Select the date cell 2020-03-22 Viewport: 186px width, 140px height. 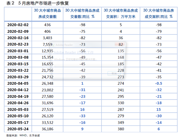[18, 71]
